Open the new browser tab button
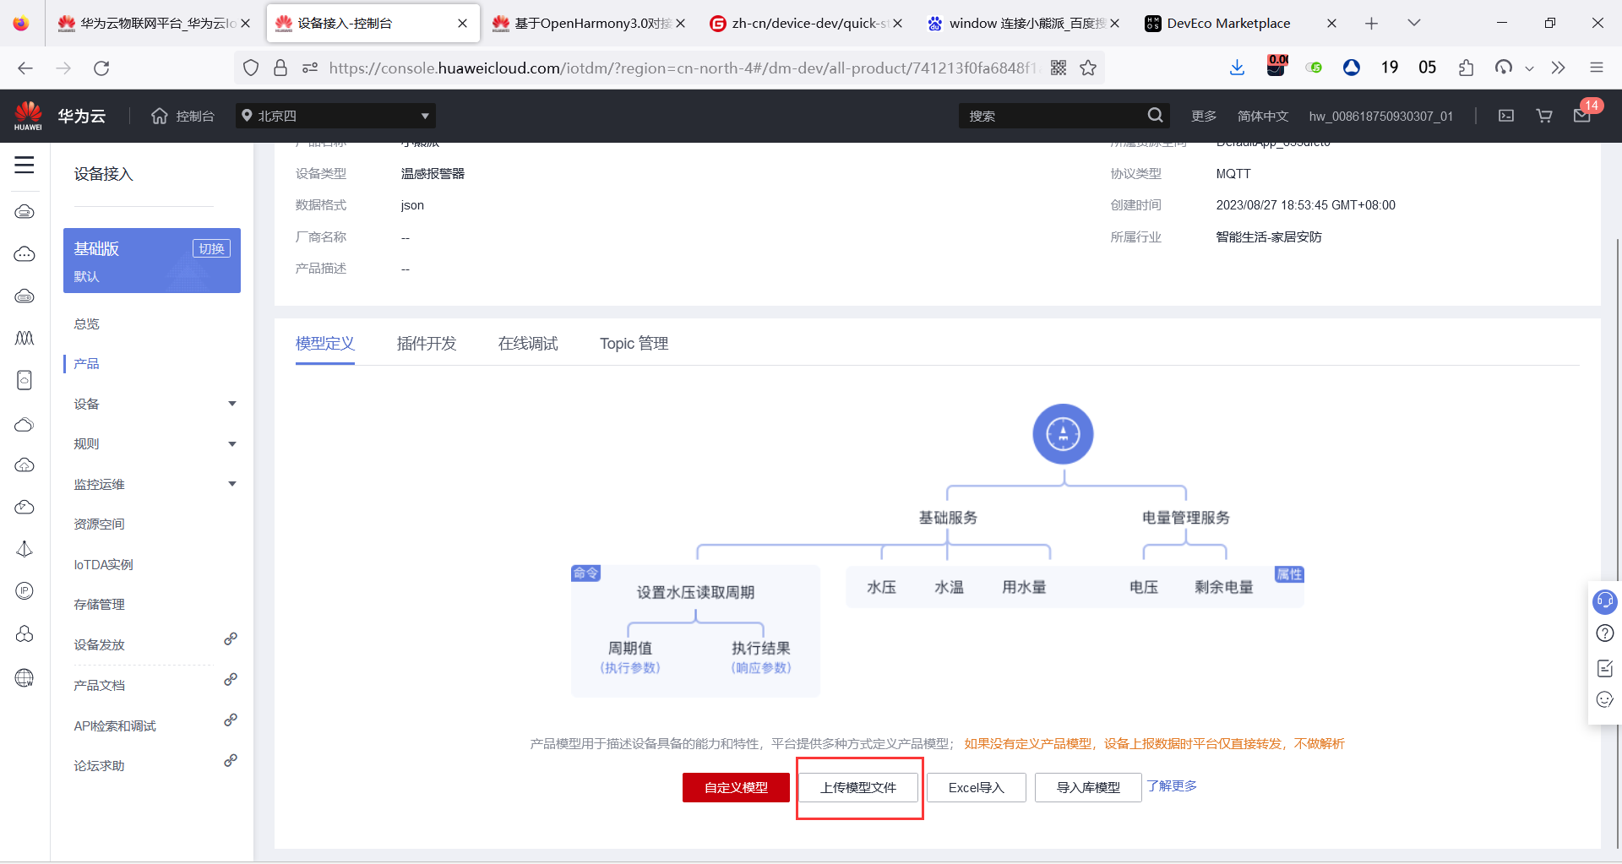Screen dimensions: 1622x864 (1371, 24)
